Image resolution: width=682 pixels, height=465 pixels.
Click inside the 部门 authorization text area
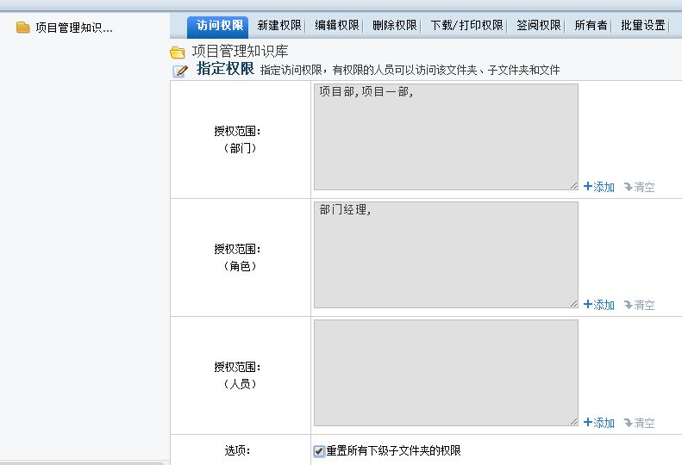446,136
